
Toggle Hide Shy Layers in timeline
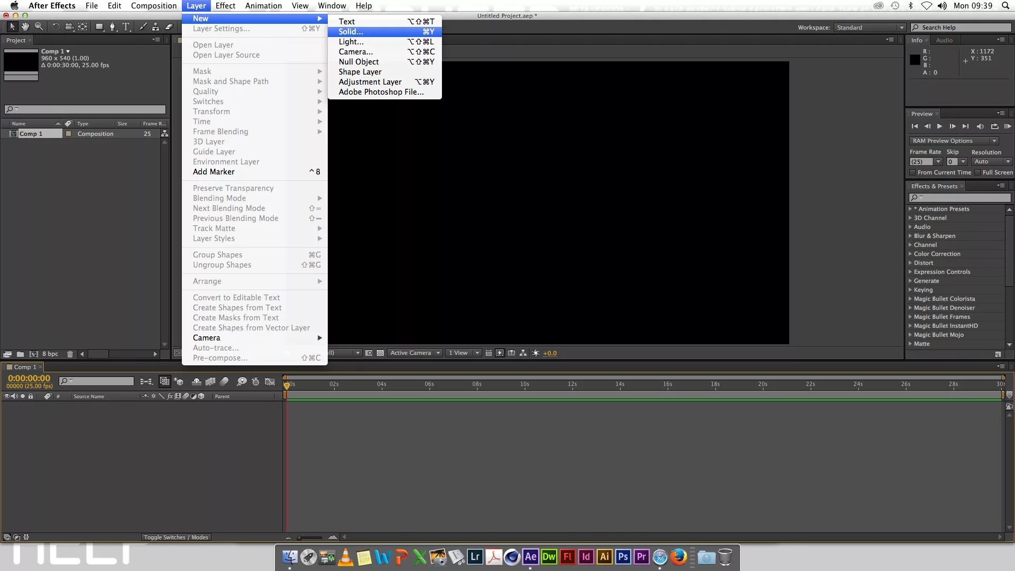(196, 381)
